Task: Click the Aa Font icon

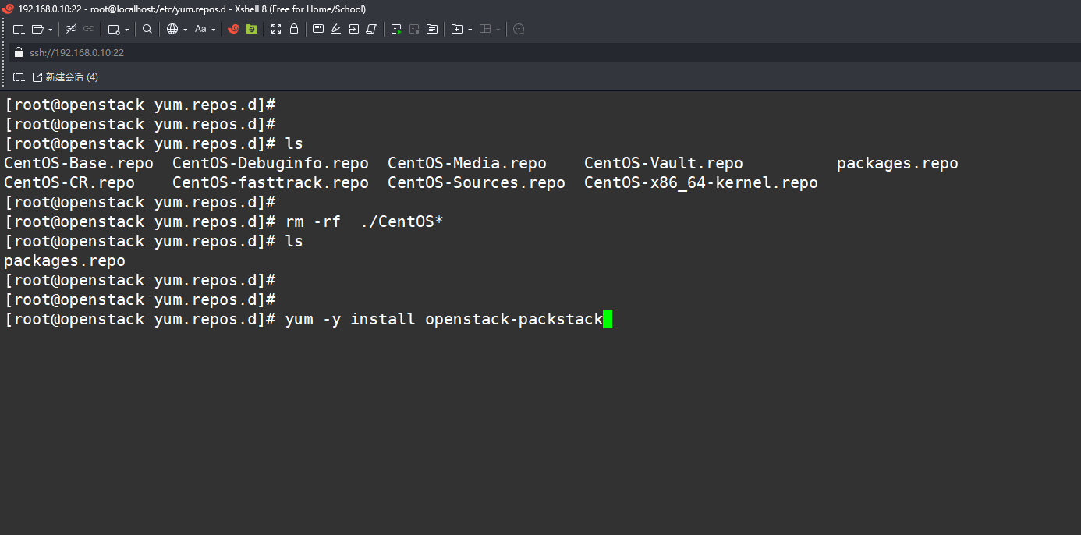Action: (x=200, y=29)
